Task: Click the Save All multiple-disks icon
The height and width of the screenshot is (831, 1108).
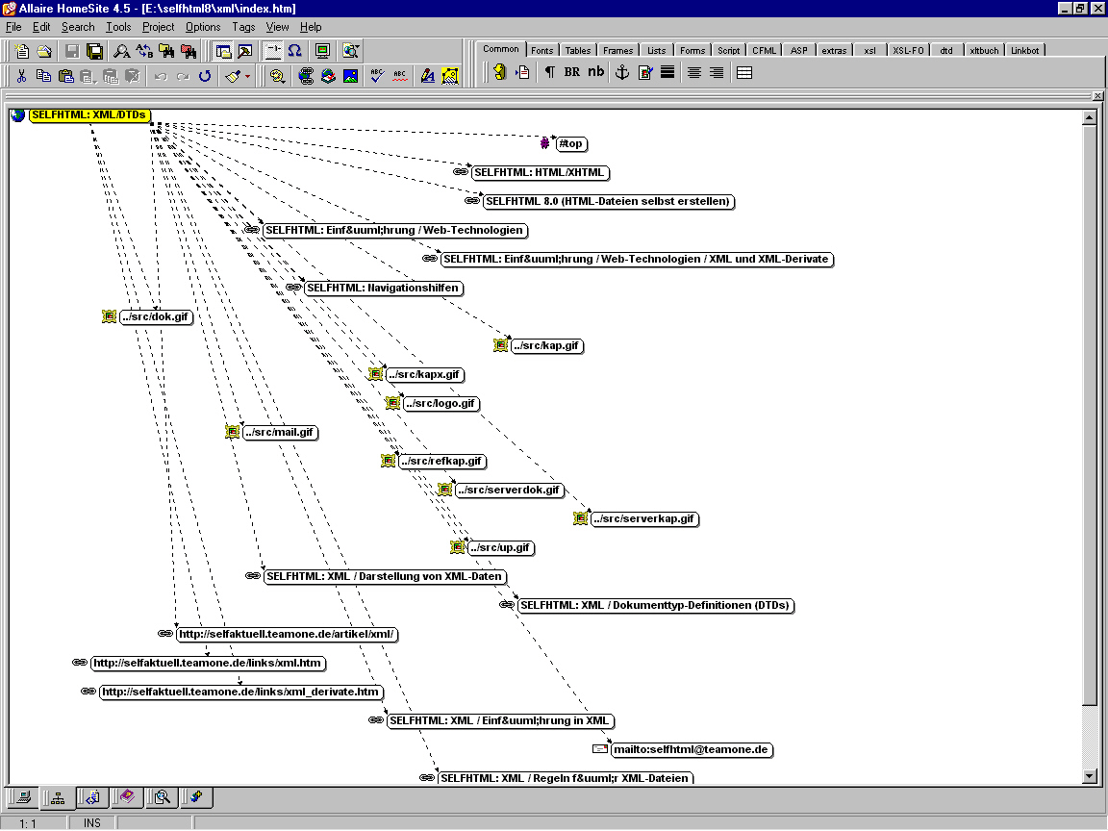Action: tap(95, 51)
